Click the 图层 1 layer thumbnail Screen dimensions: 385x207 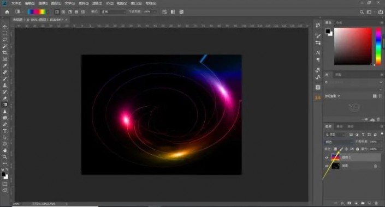(x=335, y=157)
